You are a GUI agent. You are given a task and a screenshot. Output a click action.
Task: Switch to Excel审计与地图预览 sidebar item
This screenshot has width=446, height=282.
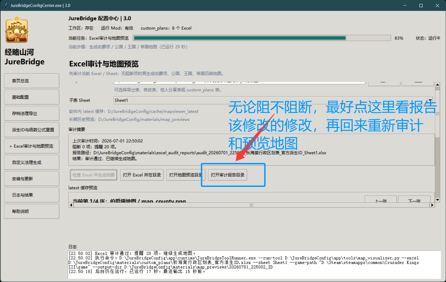coord(32,146)
